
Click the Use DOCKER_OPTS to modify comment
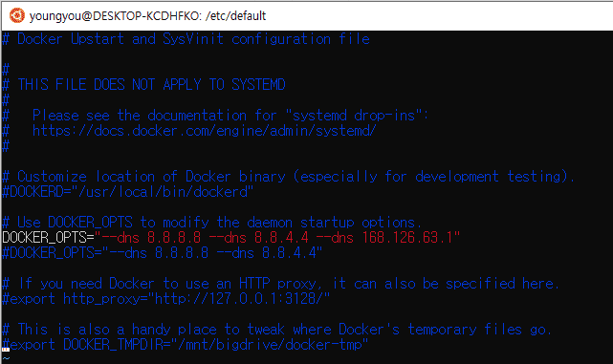(x=211, y=223)
